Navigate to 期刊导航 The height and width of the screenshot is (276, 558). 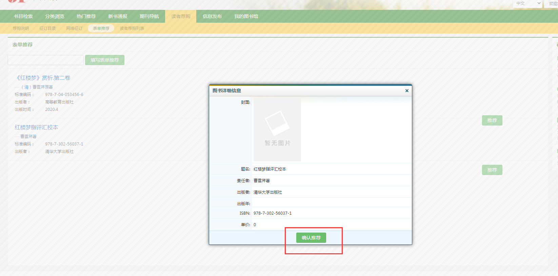149,16
